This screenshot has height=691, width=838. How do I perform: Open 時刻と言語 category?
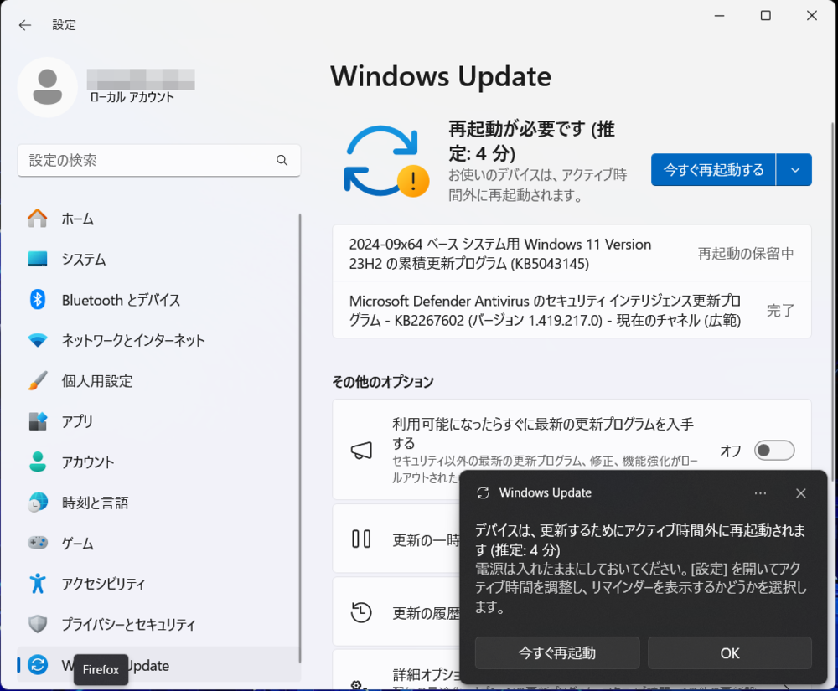[158, 503]
